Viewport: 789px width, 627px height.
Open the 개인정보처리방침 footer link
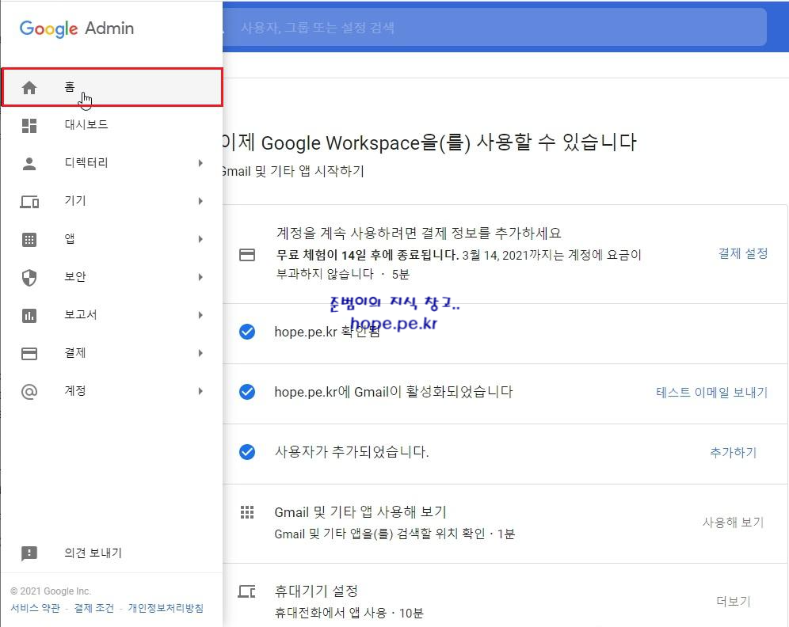coord(166,609)
